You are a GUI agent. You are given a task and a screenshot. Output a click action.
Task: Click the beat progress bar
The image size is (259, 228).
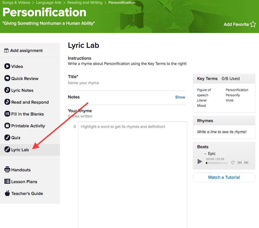[x=217, y=163]
